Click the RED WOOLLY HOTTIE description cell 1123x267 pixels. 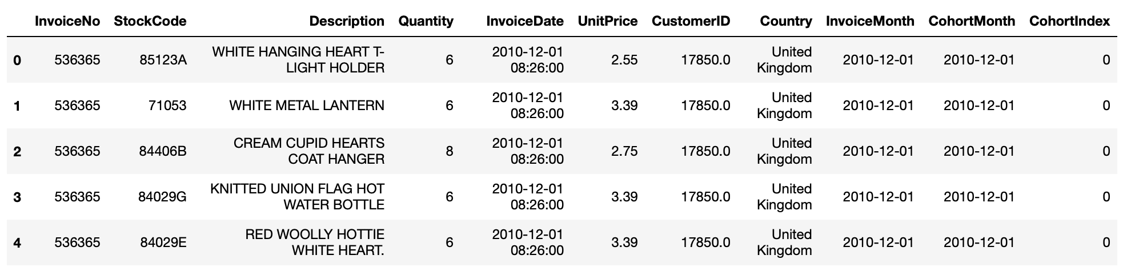315,242
